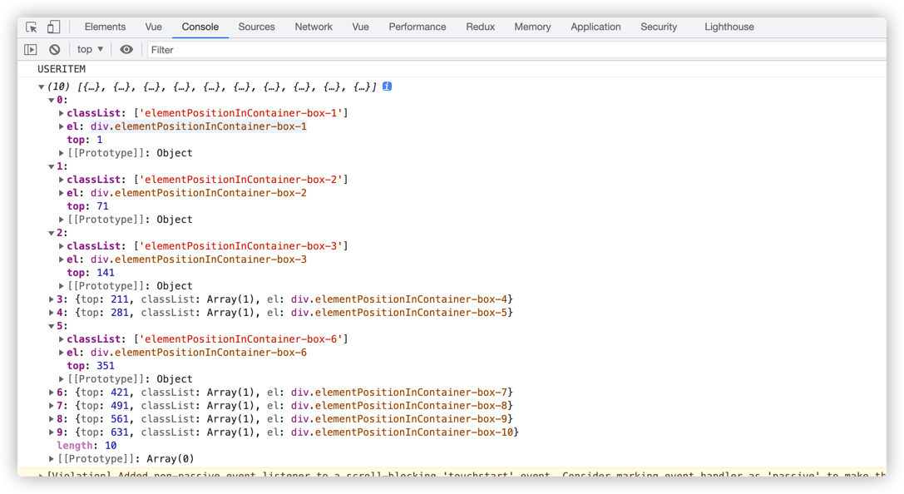Select the Lighthouse tab
The height and width of the screenshot is (494, 904).
729,27
